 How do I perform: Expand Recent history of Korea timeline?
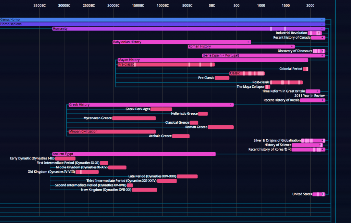tap(322, 150)
